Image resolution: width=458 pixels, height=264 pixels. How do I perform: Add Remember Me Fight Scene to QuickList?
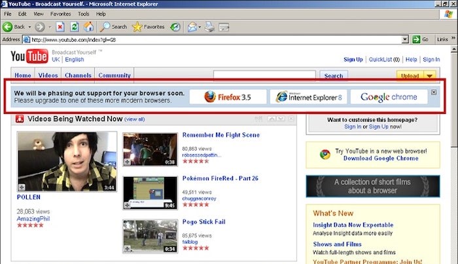pyautogui.click(x=128, y=162)
